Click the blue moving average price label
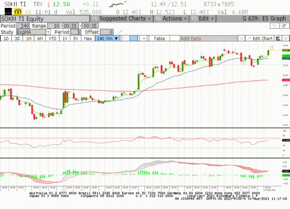 point(286,59)
